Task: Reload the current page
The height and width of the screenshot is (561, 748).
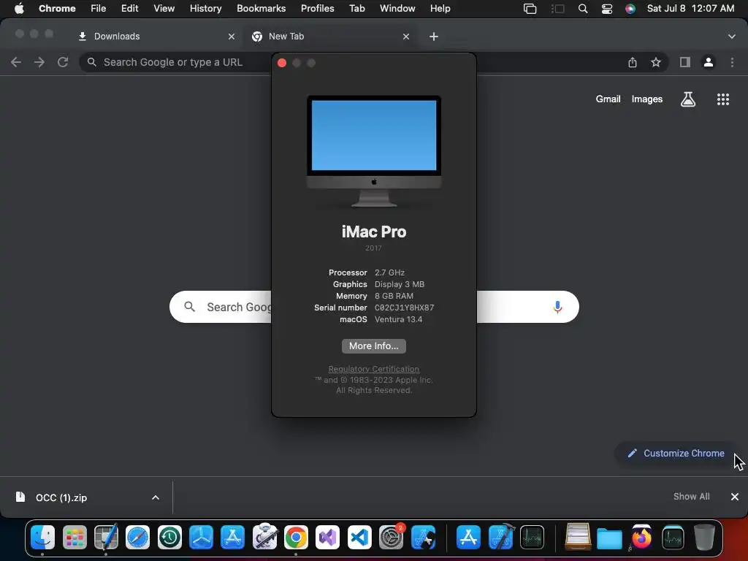Action: pos(63,62)
